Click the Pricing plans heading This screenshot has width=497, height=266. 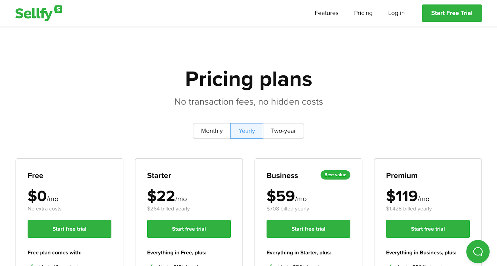point(248,79)
